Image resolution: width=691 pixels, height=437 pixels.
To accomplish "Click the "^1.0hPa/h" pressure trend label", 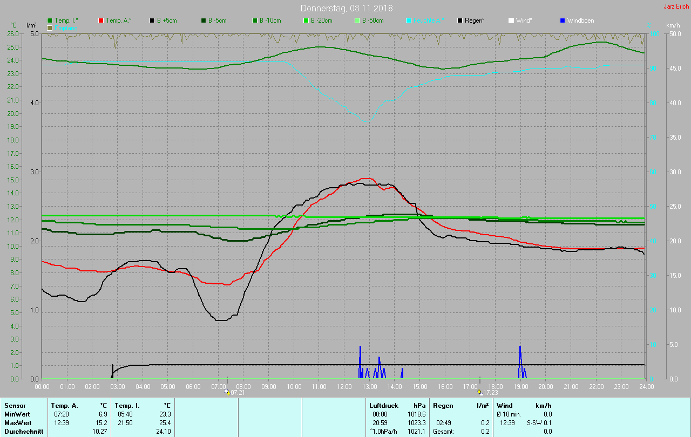I will pyautogui.click(x=384, y=431).
